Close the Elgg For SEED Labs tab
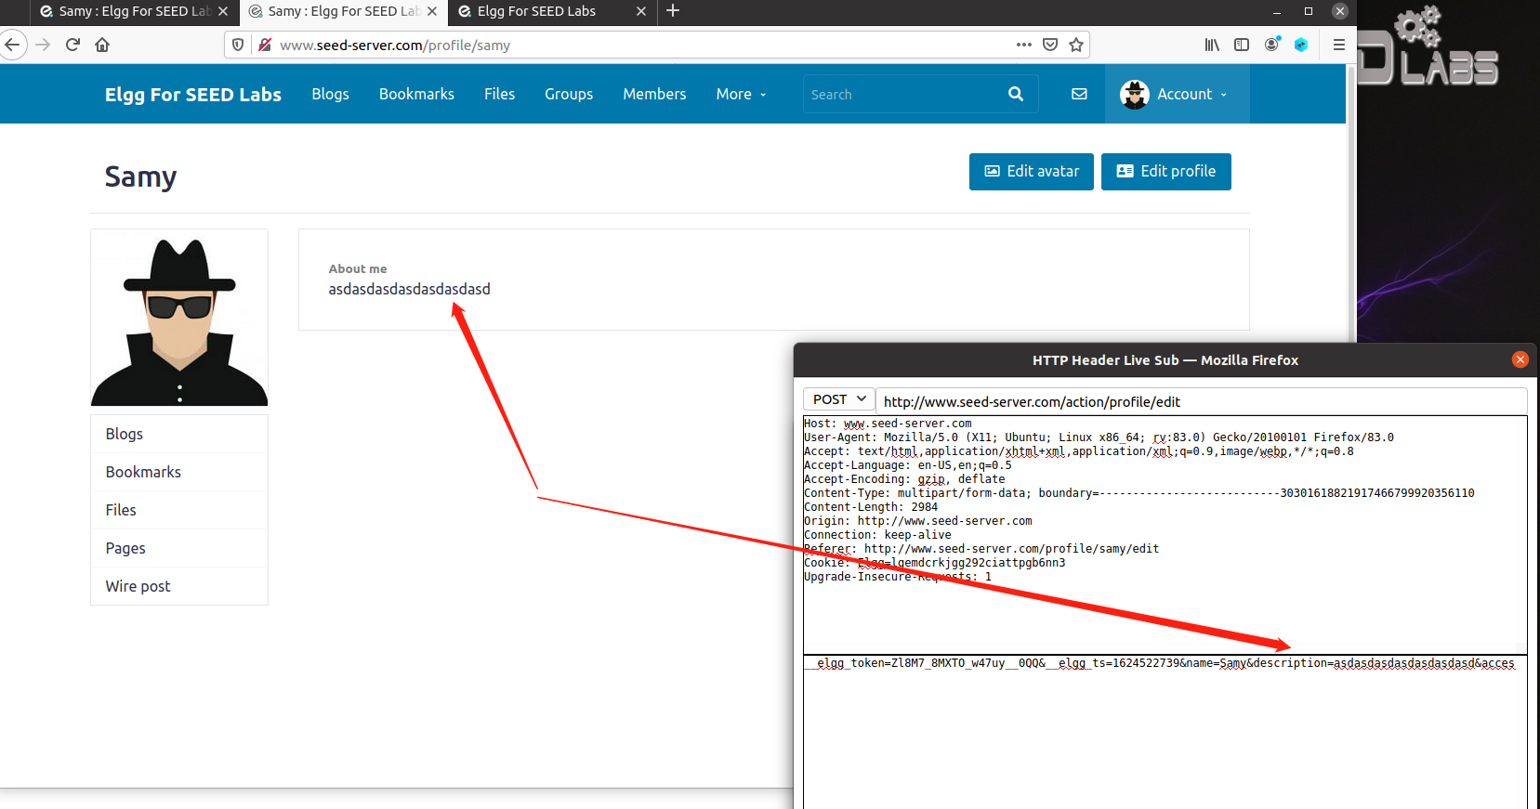This screenshot has width=1540, height=809. point(641,11)
